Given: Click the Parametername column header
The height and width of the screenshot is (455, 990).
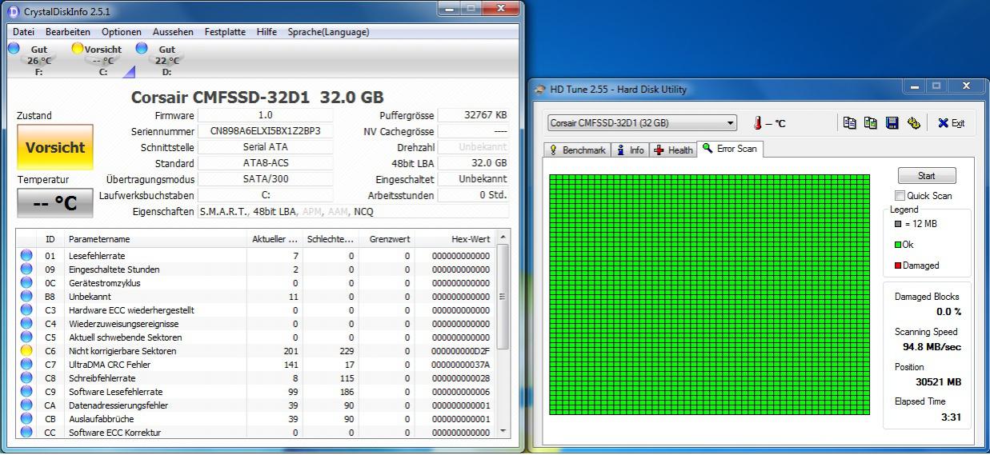Looking at the screenshot, I should pos(155,239).
